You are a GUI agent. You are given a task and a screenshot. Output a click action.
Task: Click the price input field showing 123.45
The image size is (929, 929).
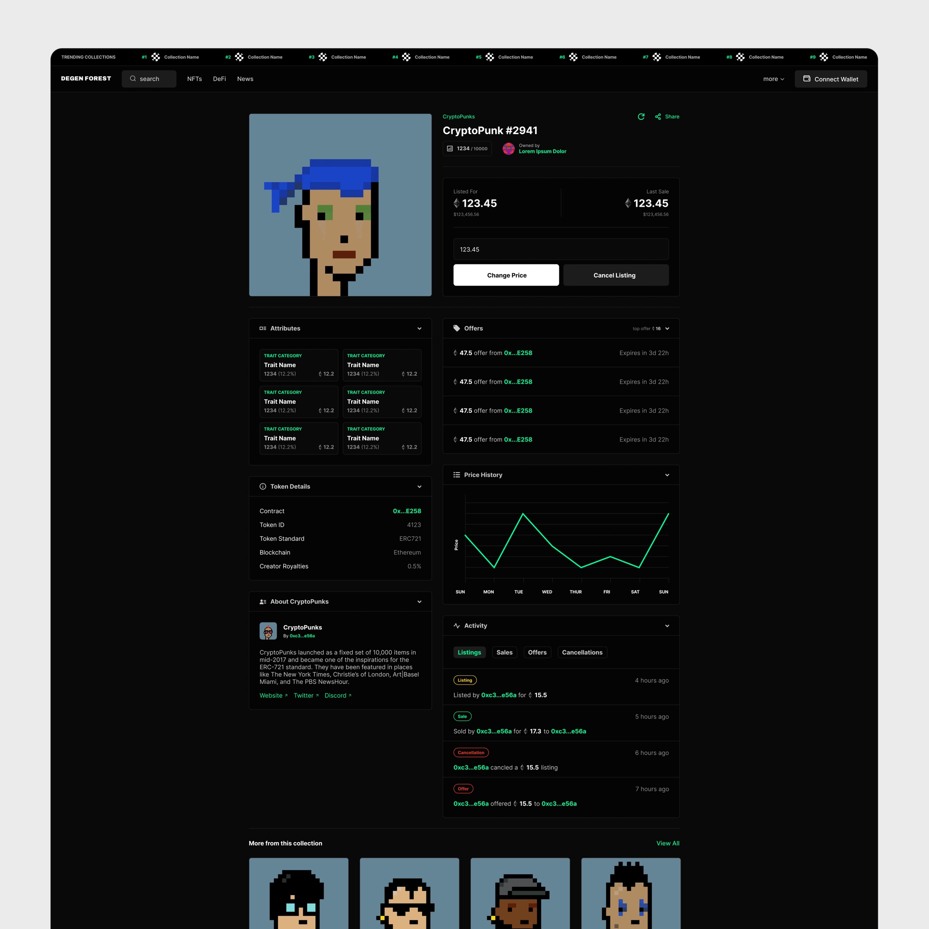(x=561, y=249)
